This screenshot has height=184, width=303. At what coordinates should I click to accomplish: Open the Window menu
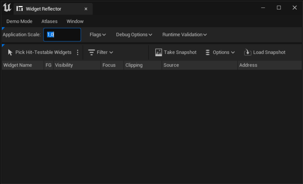(x=75, y=21)
